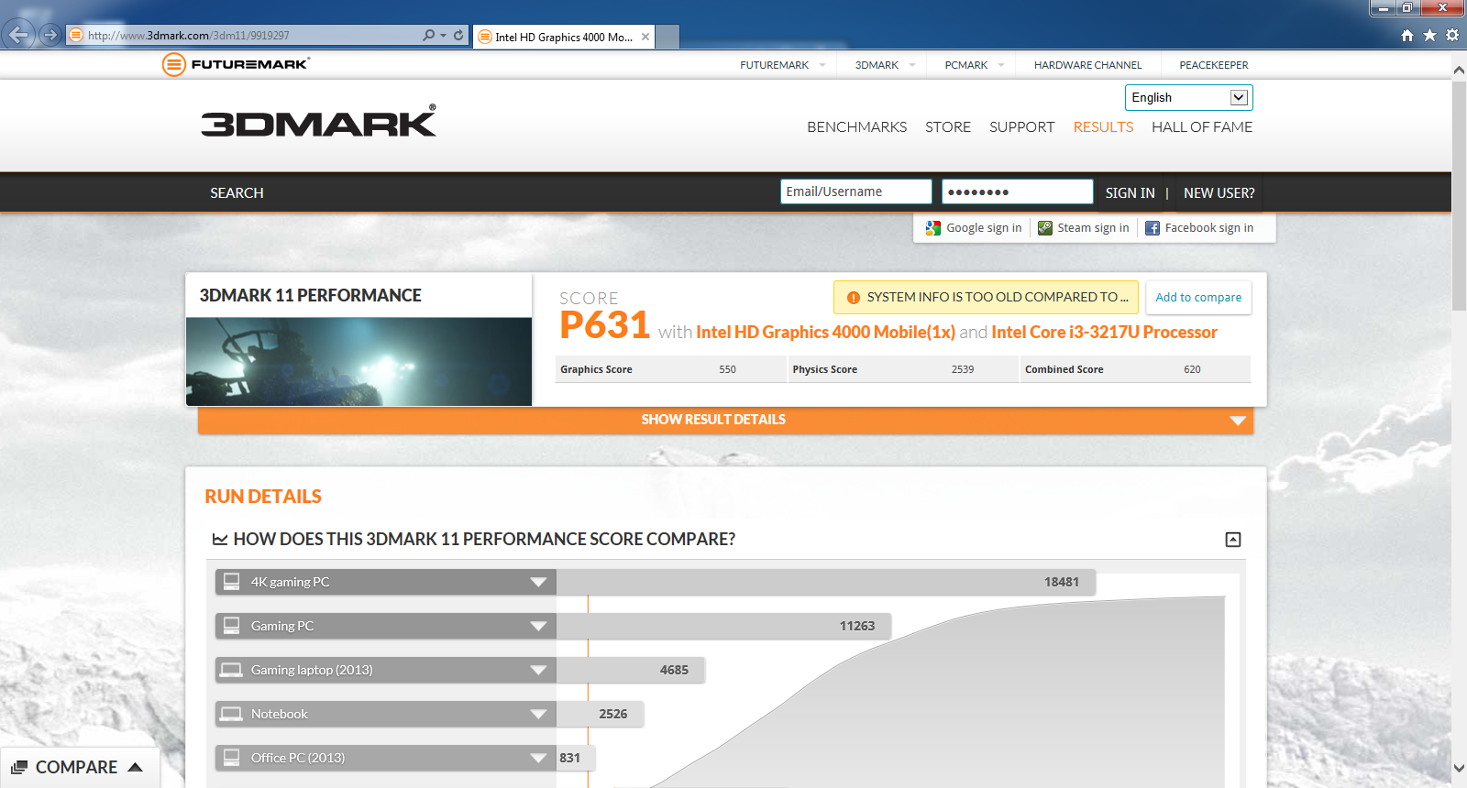1467x788 pixels.
Task: Click the SIGN IN button
Action: tap(1130, 193)
